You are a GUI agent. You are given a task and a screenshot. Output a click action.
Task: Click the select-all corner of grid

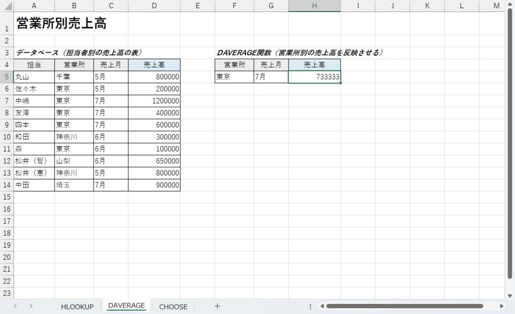pyautogui.click(x=7, y=6)
